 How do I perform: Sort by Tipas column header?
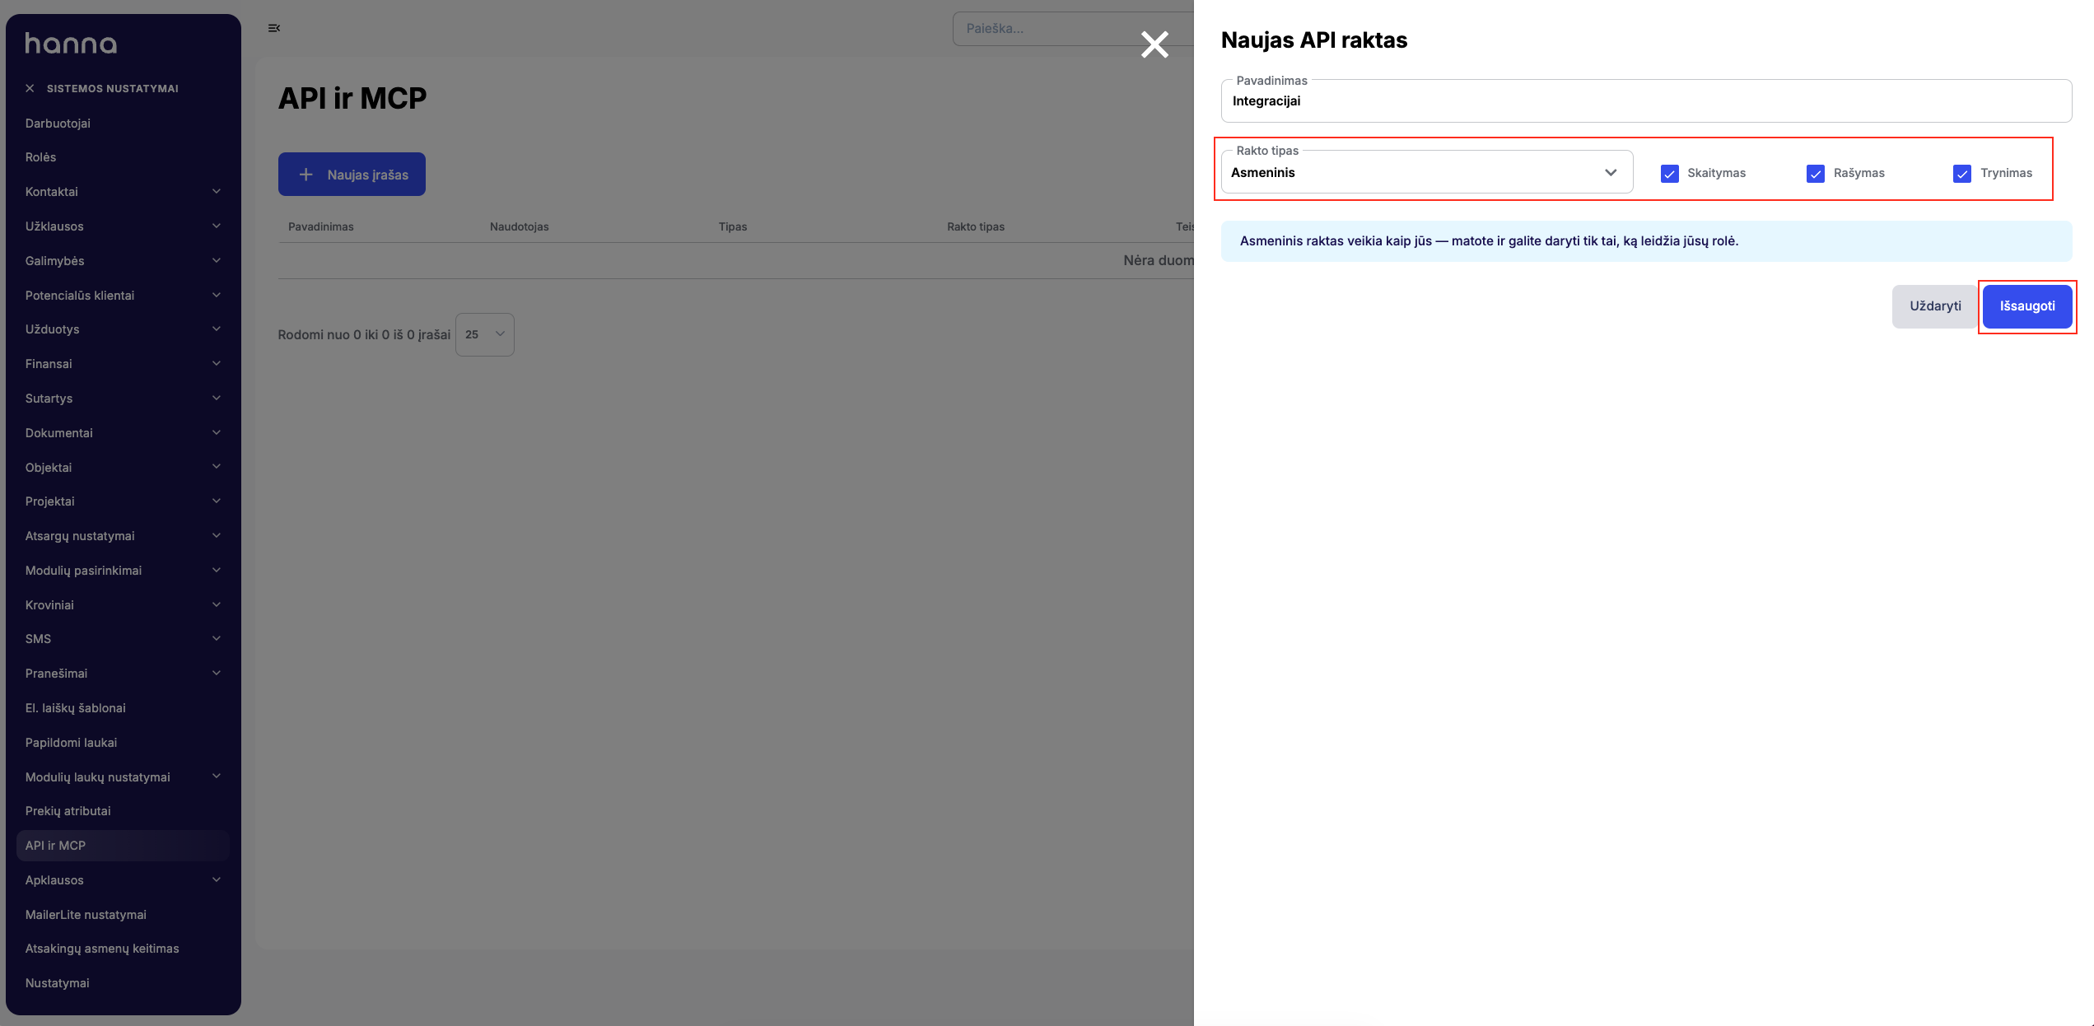[733, 226]
